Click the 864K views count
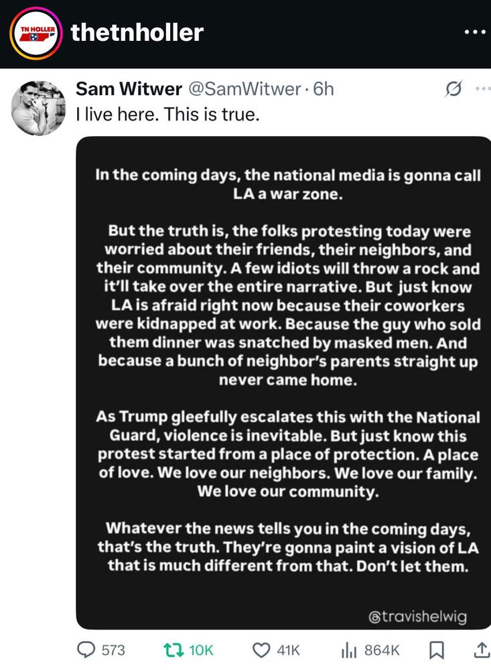Viewport: 491px width, 670px height. pos(381,649)
